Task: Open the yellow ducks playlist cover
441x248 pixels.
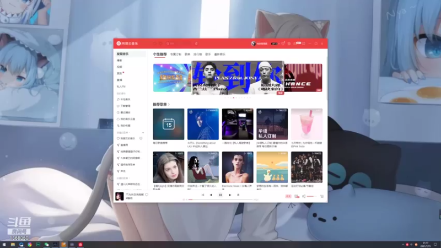Action: click(x=272, y=167)
